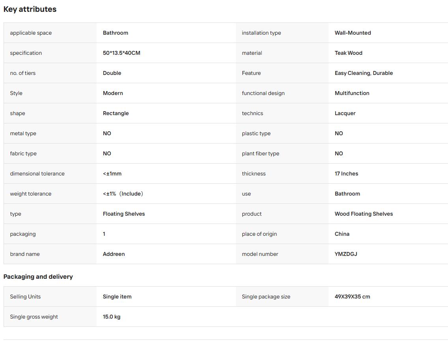Screen dimensions: 448x345
Task: Select the YMZDGJ model number
Action: coord(346,254)
